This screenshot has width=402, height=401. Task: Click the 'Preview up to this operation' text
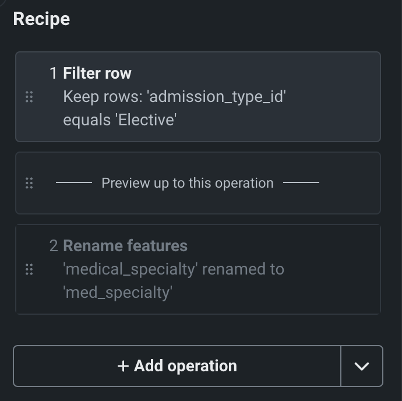(x=187, y=183)
